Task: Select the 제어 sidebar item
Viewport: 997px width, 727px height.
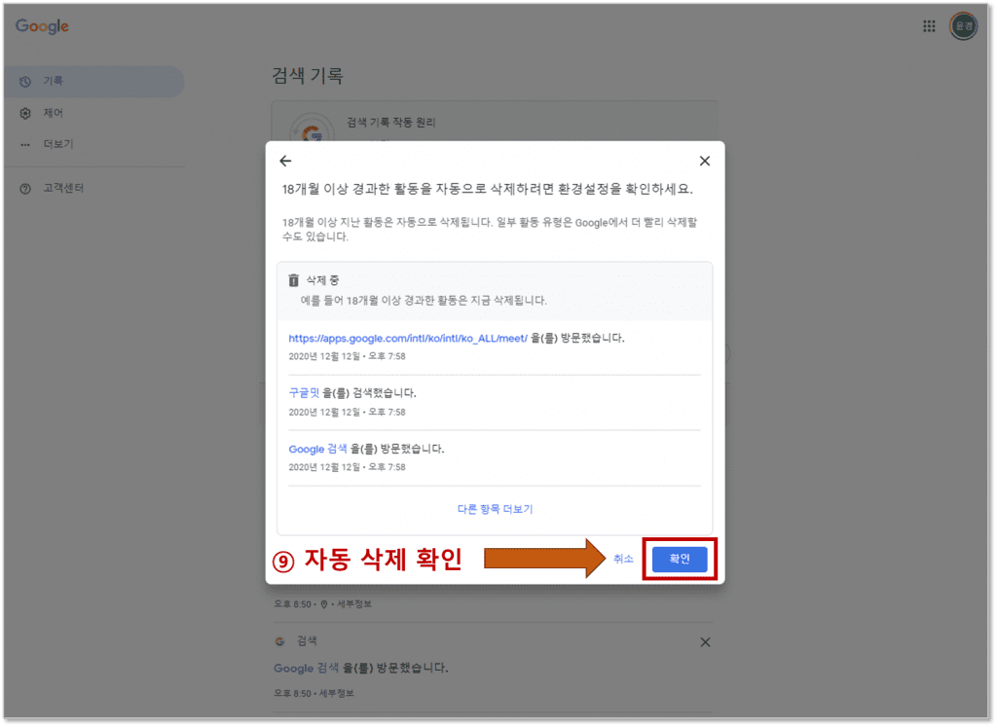Action: pos(94,113)
